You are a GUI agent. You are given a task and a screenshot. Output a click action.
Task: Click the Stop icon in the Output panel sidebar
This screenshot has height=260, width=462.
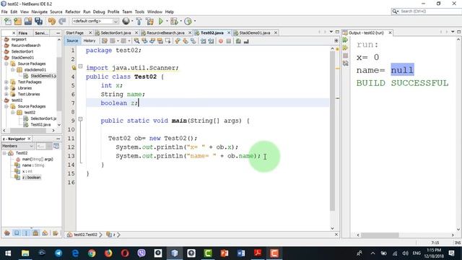click(345, 56)
